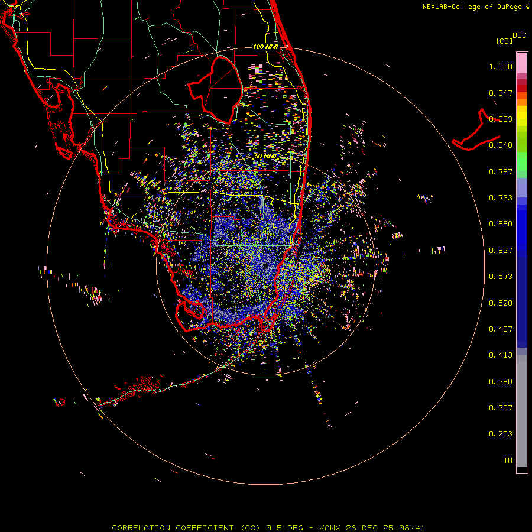Viewport: 532px width, 532px height.
Task: Click the 0.573 legend value
Action: 501,277
